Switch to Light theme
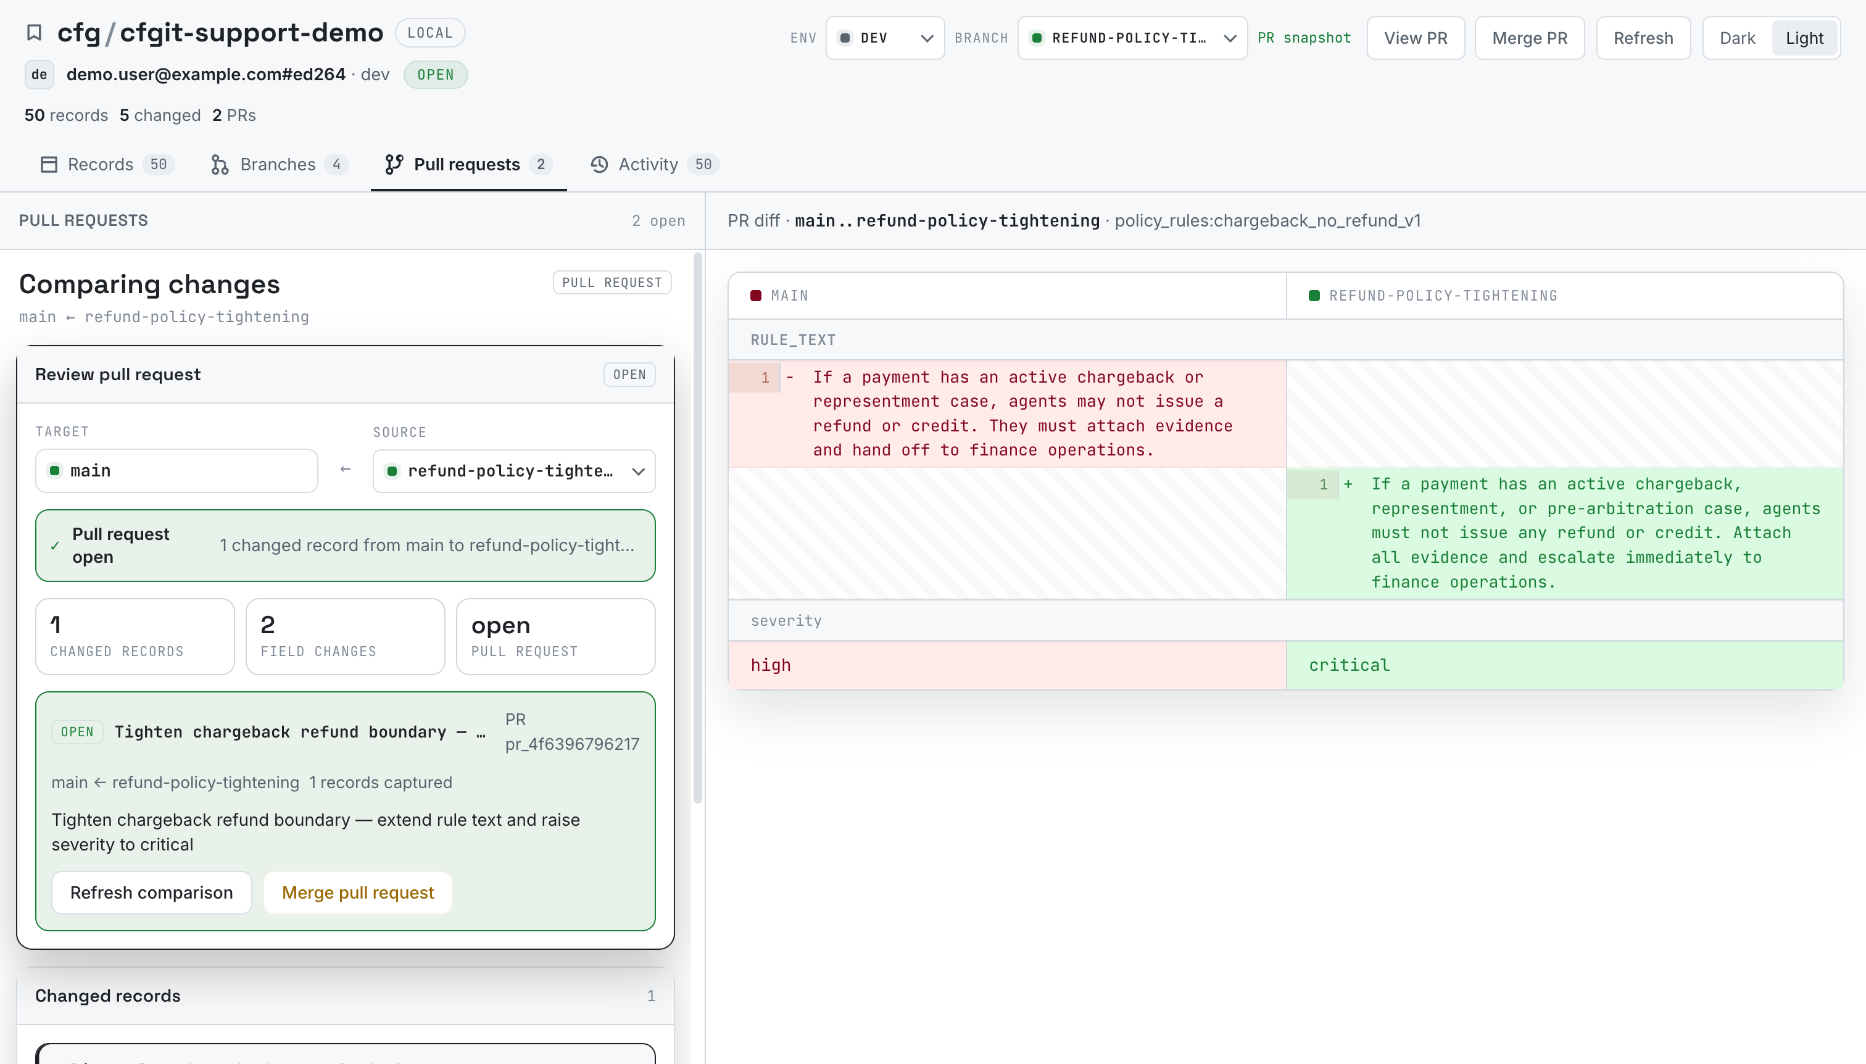This screenshot has height=1064, width=1866. (1804, 38)
